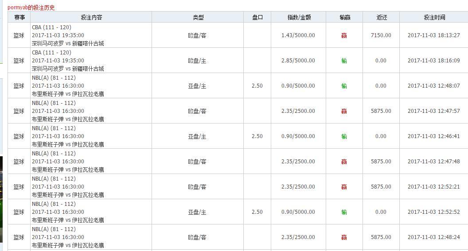The width and height of the screenshot is (468, 251).
Task: Click the 返还 column header
Action: (381, 18)
